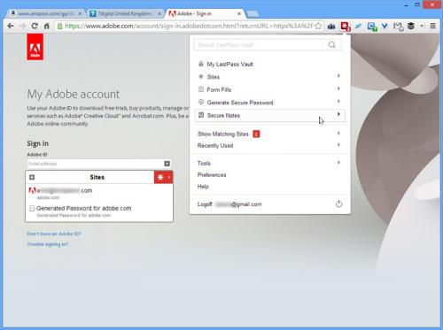Expand the Show Matching Sites arrow
Viewport: 443px width, 330px height.
(338, 134)
